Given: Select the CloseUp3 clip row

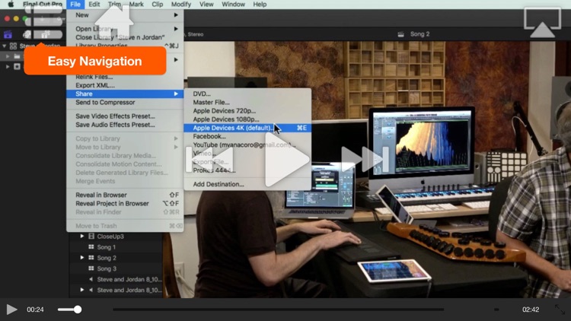Looking at the screenshot, I should coord(116,237).
